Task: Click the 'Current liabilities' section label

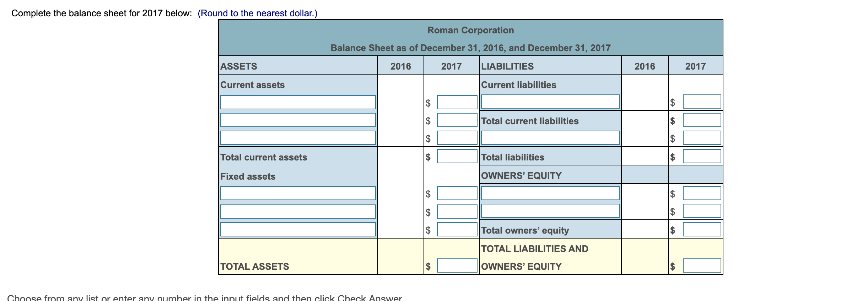Action: [519, 85]
